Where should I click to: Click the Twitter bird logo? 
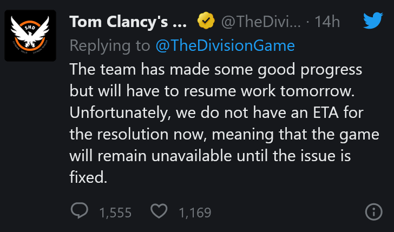click(x=373, y=21)
